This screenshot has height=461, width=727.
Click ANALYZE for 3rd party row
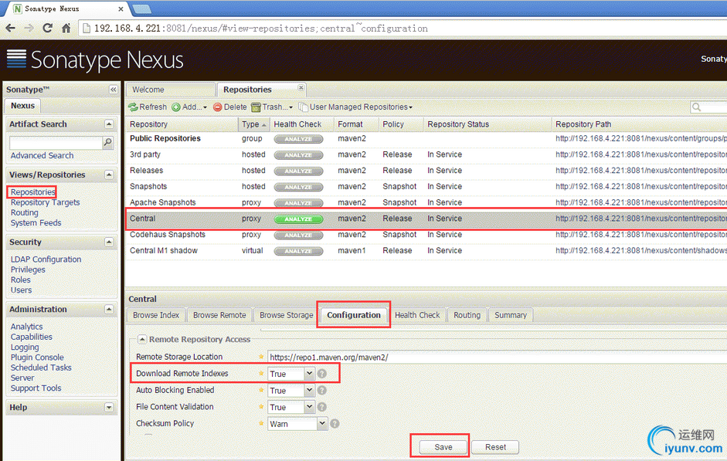tap(298, 155)
